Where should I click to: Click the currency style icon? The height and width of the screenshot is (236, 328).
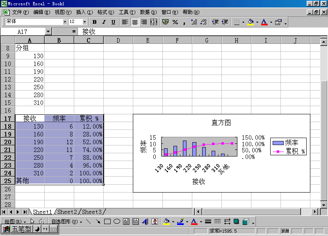point(166,22)
